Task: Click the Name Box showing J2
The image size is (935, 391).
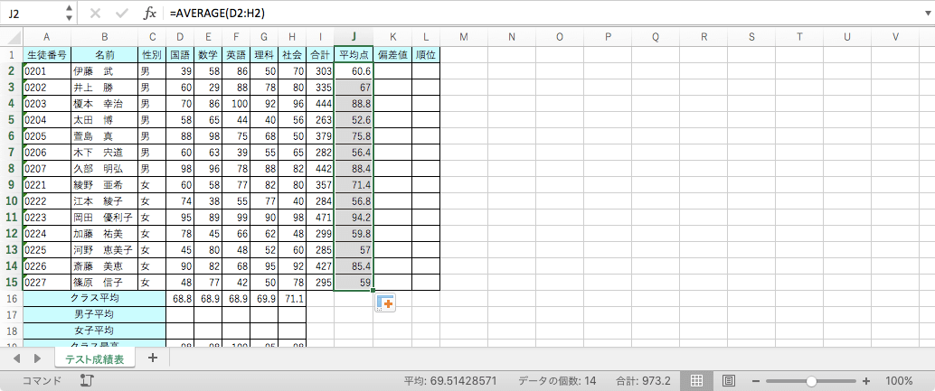Action: (31, 13)
